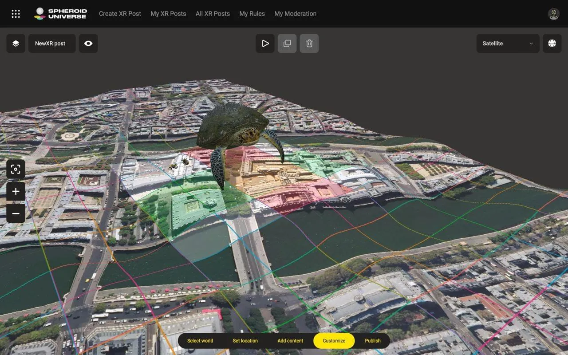Duplicate the selected object
Screen dimensions: 568x355
tap(287, 43)
